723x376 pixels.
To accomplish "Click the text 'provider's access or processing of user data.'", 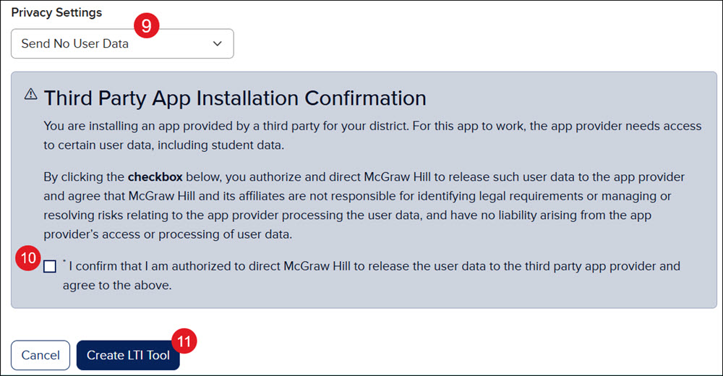I will [x=168, y=234].
